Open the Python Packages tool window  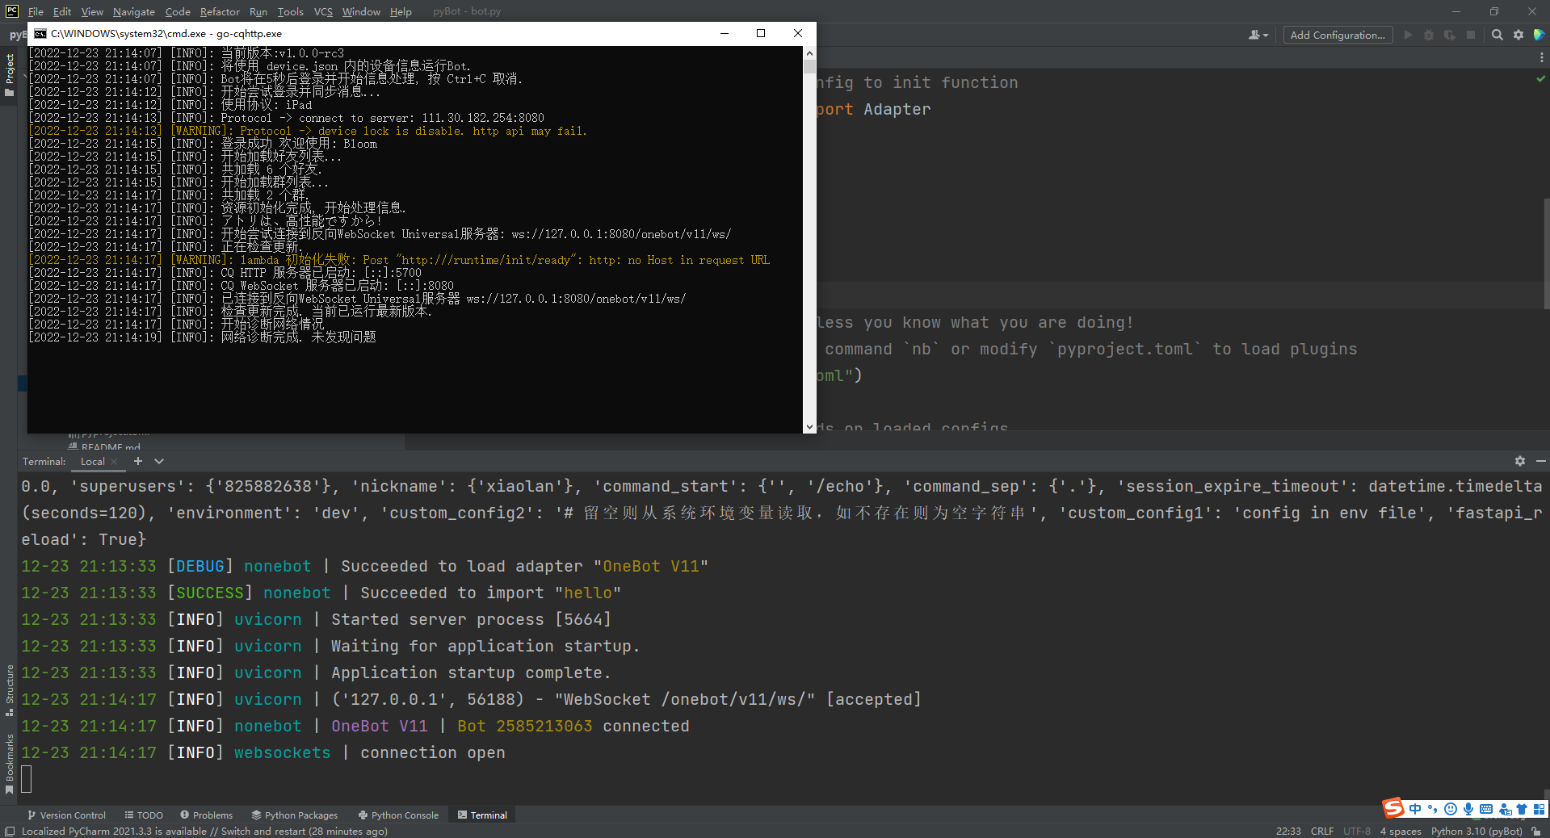294,815
